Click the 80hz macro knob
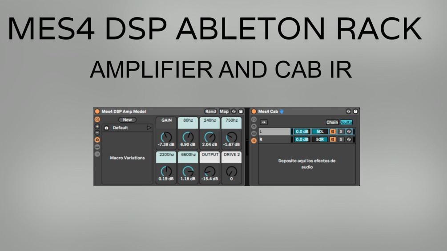Viewport: 447px width, 251px height. pyautogui.click(x=188, y=137)
